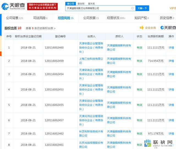
Task: Switch to the 查公司 search tab
Action: [71, 4]
